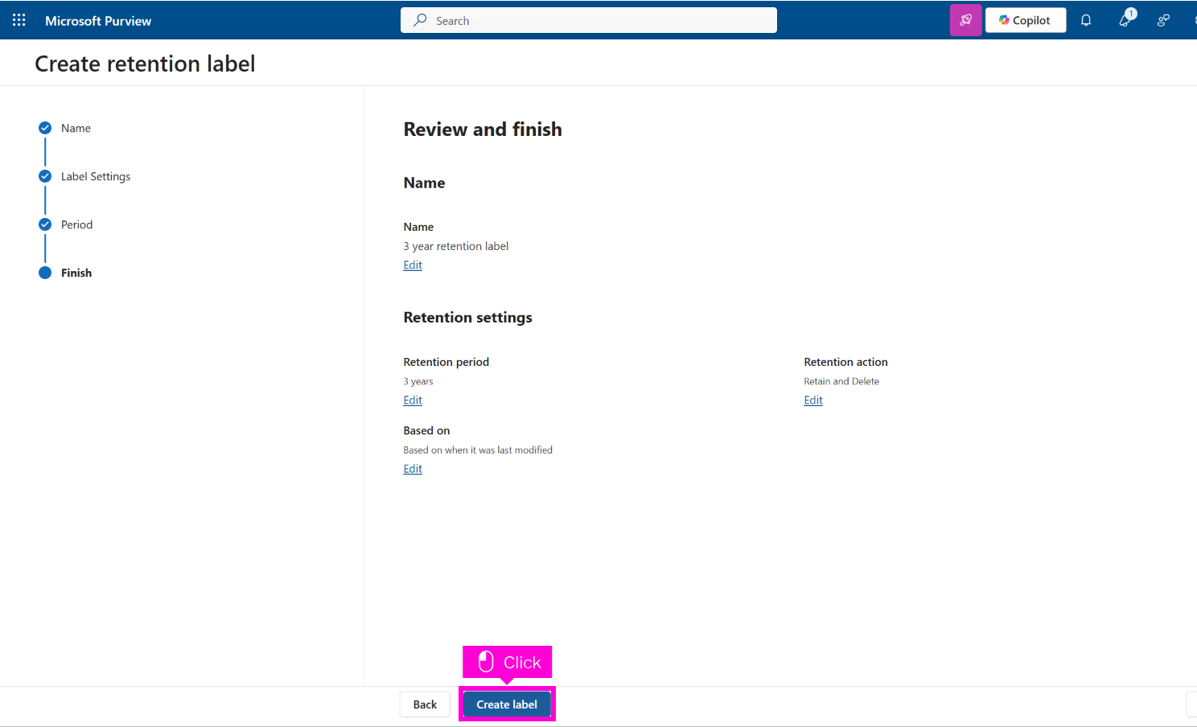
Task: Go to the Name wizard step
Action: pyautogui.click(x=76, y=128)
